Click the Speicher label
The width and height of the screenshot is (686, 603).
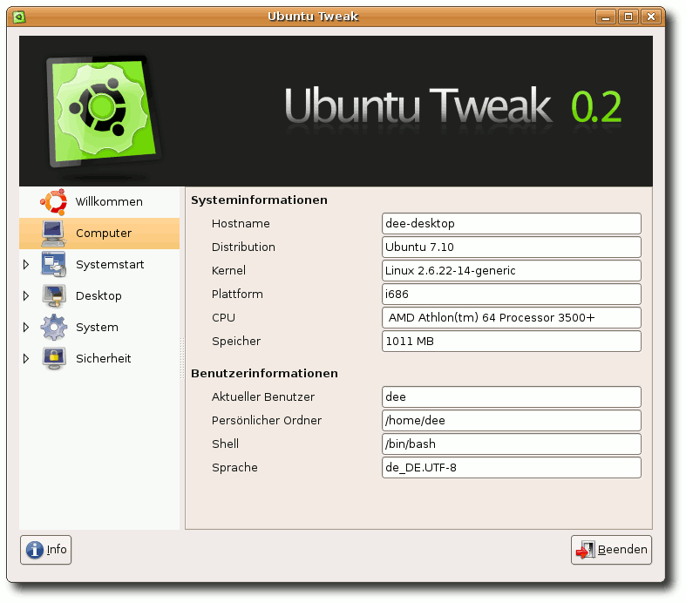(x=236, y=342)
